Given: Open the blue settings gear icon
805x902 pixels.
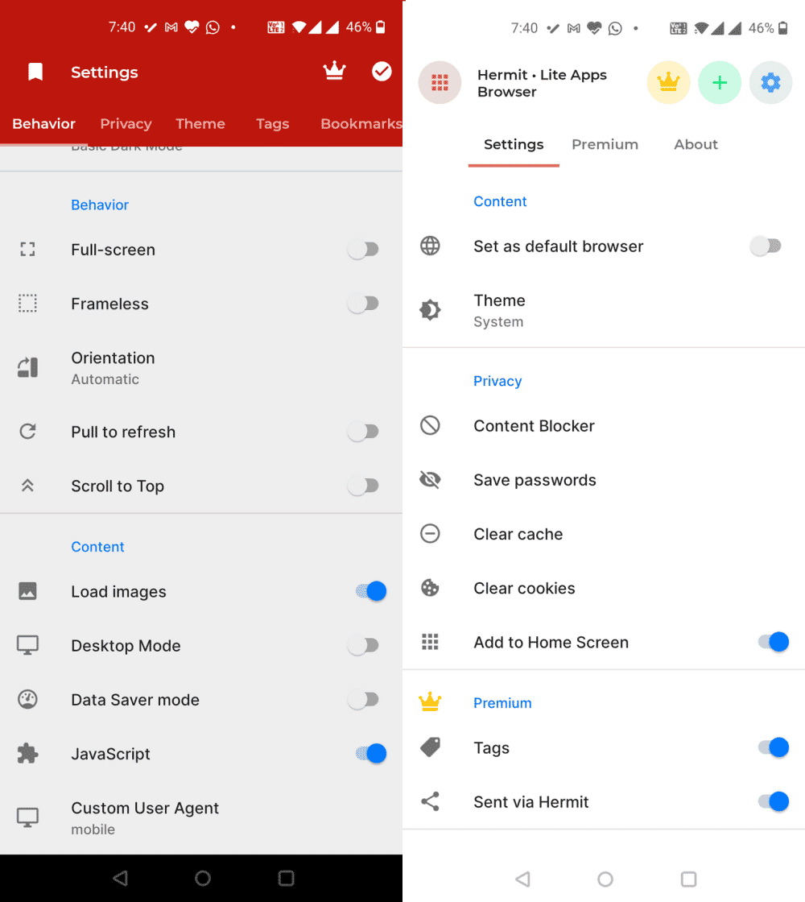Looking at the screenshot, I should (770, 82).
